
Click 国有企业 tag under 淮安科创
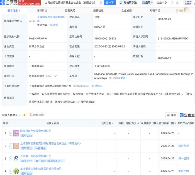point(27,136)
